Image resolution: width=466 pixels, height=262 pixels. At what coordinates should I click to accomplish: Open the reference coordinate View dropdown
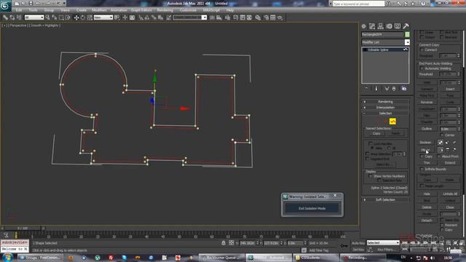[103, 17]
